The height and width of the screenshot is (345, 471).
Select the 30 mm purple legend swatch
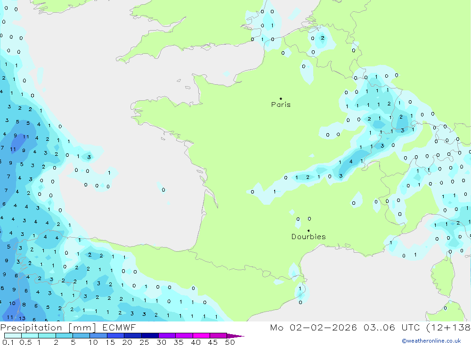pos(167,336)
